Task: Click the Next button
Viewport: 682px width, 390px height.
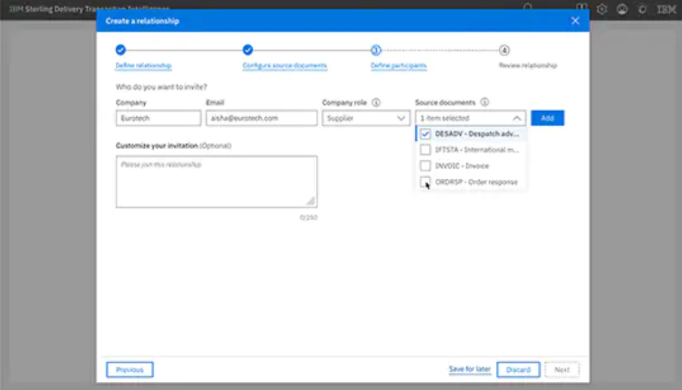Action: [x=562, y=370]
